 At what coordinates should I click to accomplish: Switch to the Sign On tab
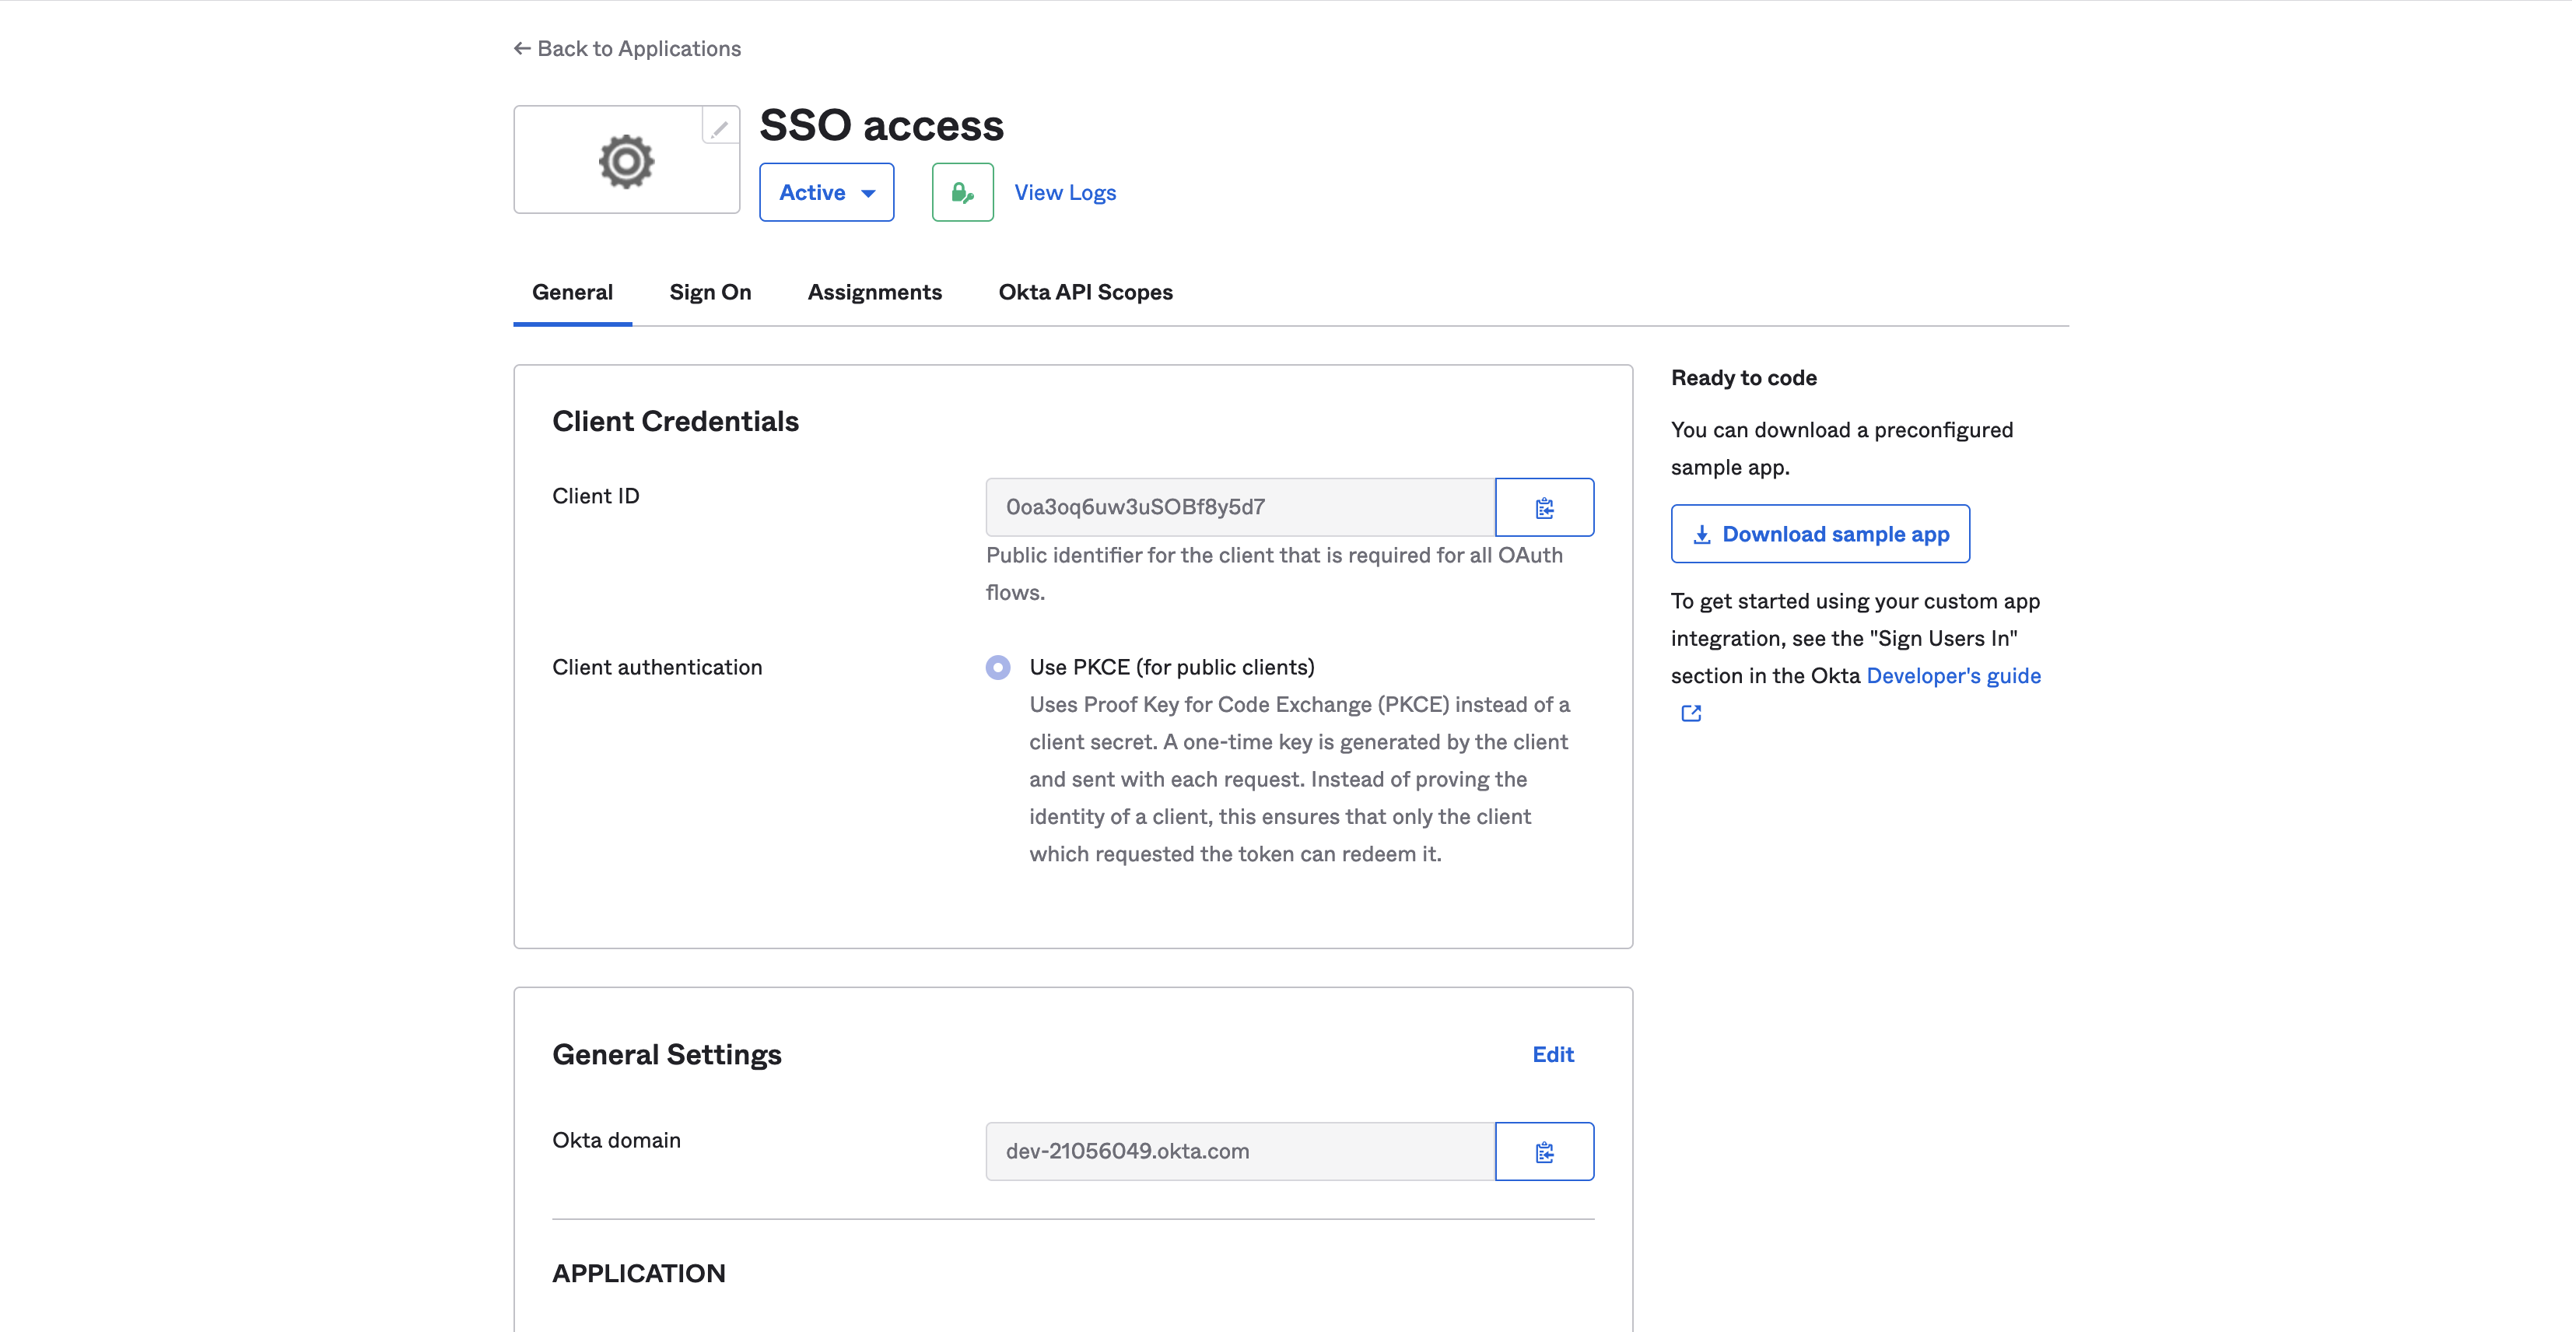click(x=710, y=292)
